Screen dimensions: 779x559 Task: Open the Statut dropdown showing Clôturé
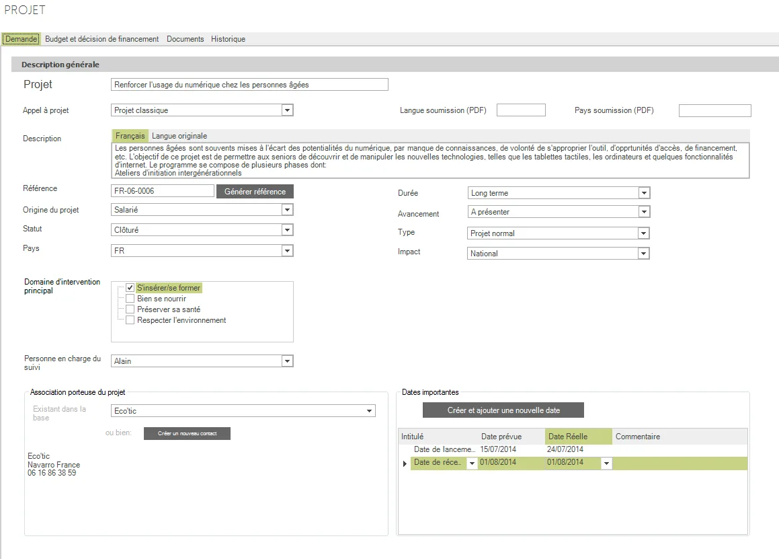tap(287, 230)
